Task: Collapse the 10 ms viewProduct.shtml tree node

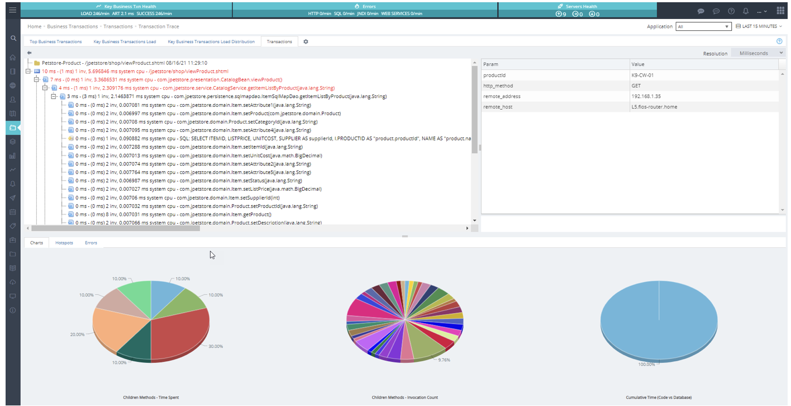Action: pos(29,72)
